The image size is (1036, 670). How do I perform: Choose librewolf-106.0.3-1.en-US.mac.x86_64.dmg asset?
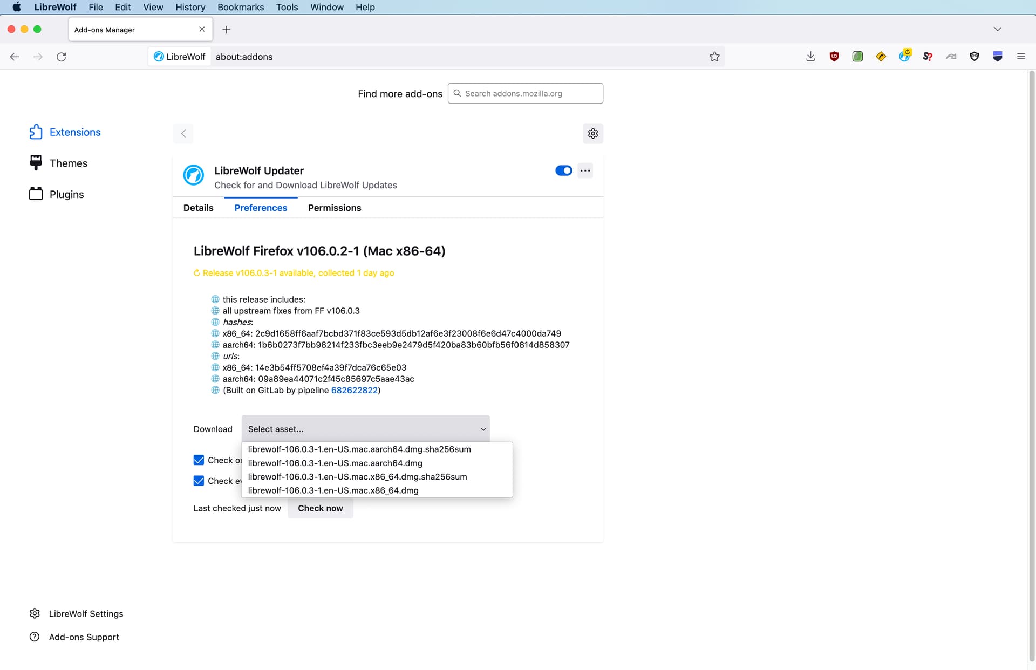pos(377,490)
